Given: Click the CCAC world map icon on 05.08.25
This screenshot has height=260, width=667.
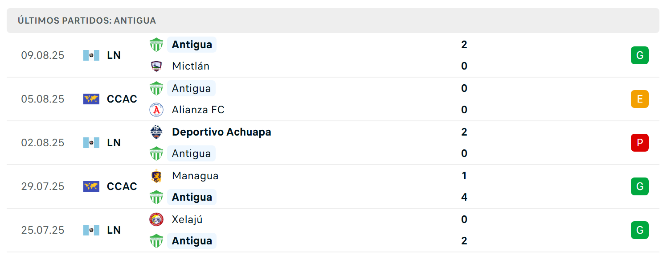Looking at the screenshot, I should coord(91,99).
